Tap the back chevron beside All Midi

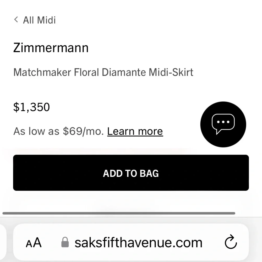(x=16, y=20)
